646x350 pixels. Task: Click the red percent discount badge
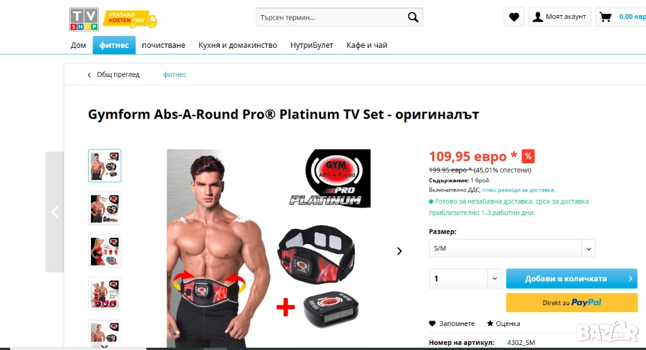pyautogui.click(x=528, y=156)
